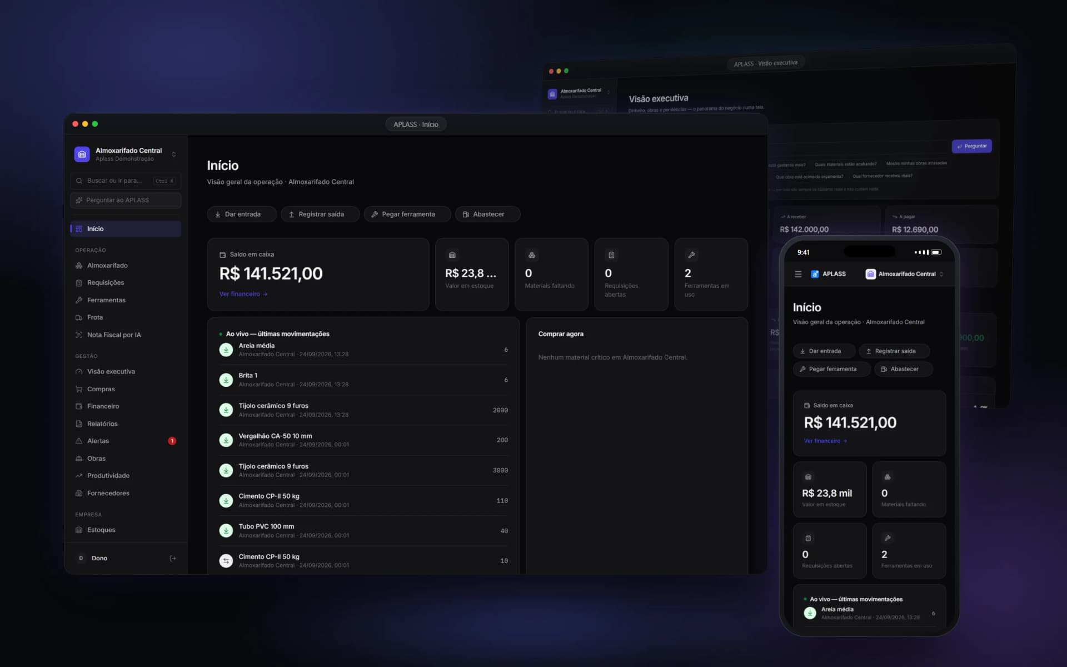1067x667 pixels.
Task: Click the logout icon beside Dono
Action: (173, 559)
